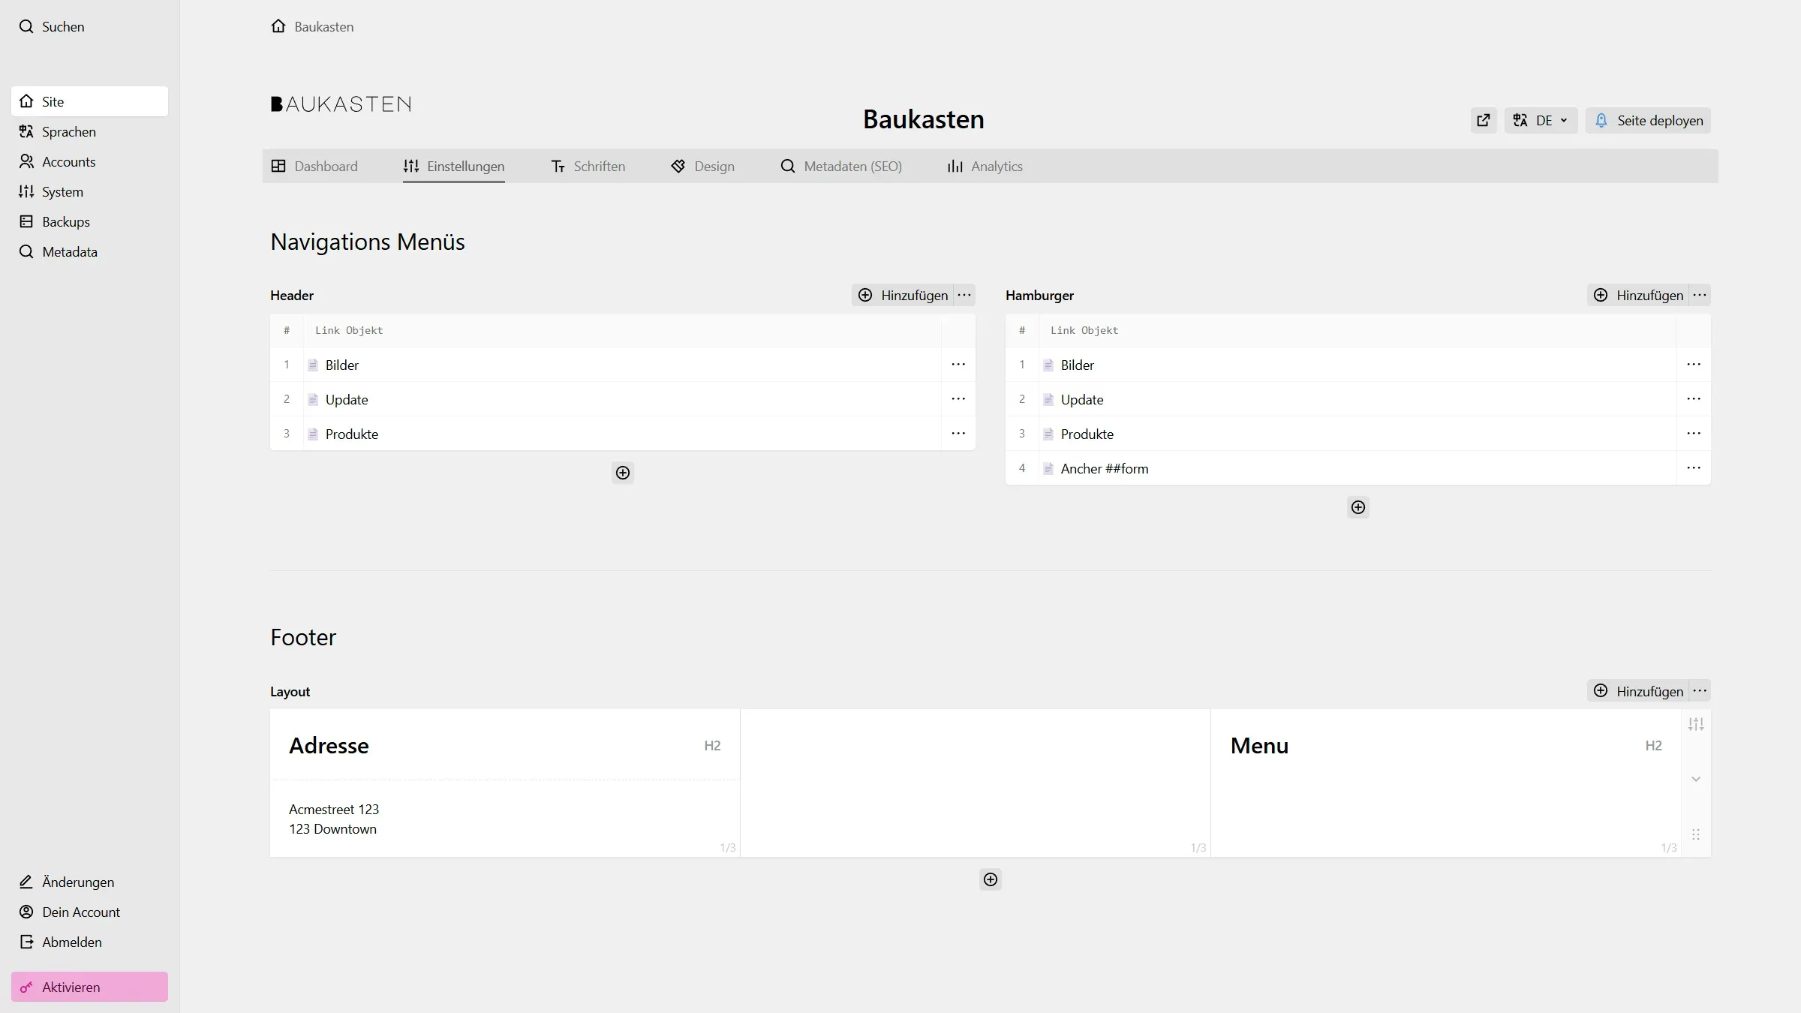The image size is (1801, 1013).
Task: Open Backups in the sidebar
Action: (x=66, y=221)
